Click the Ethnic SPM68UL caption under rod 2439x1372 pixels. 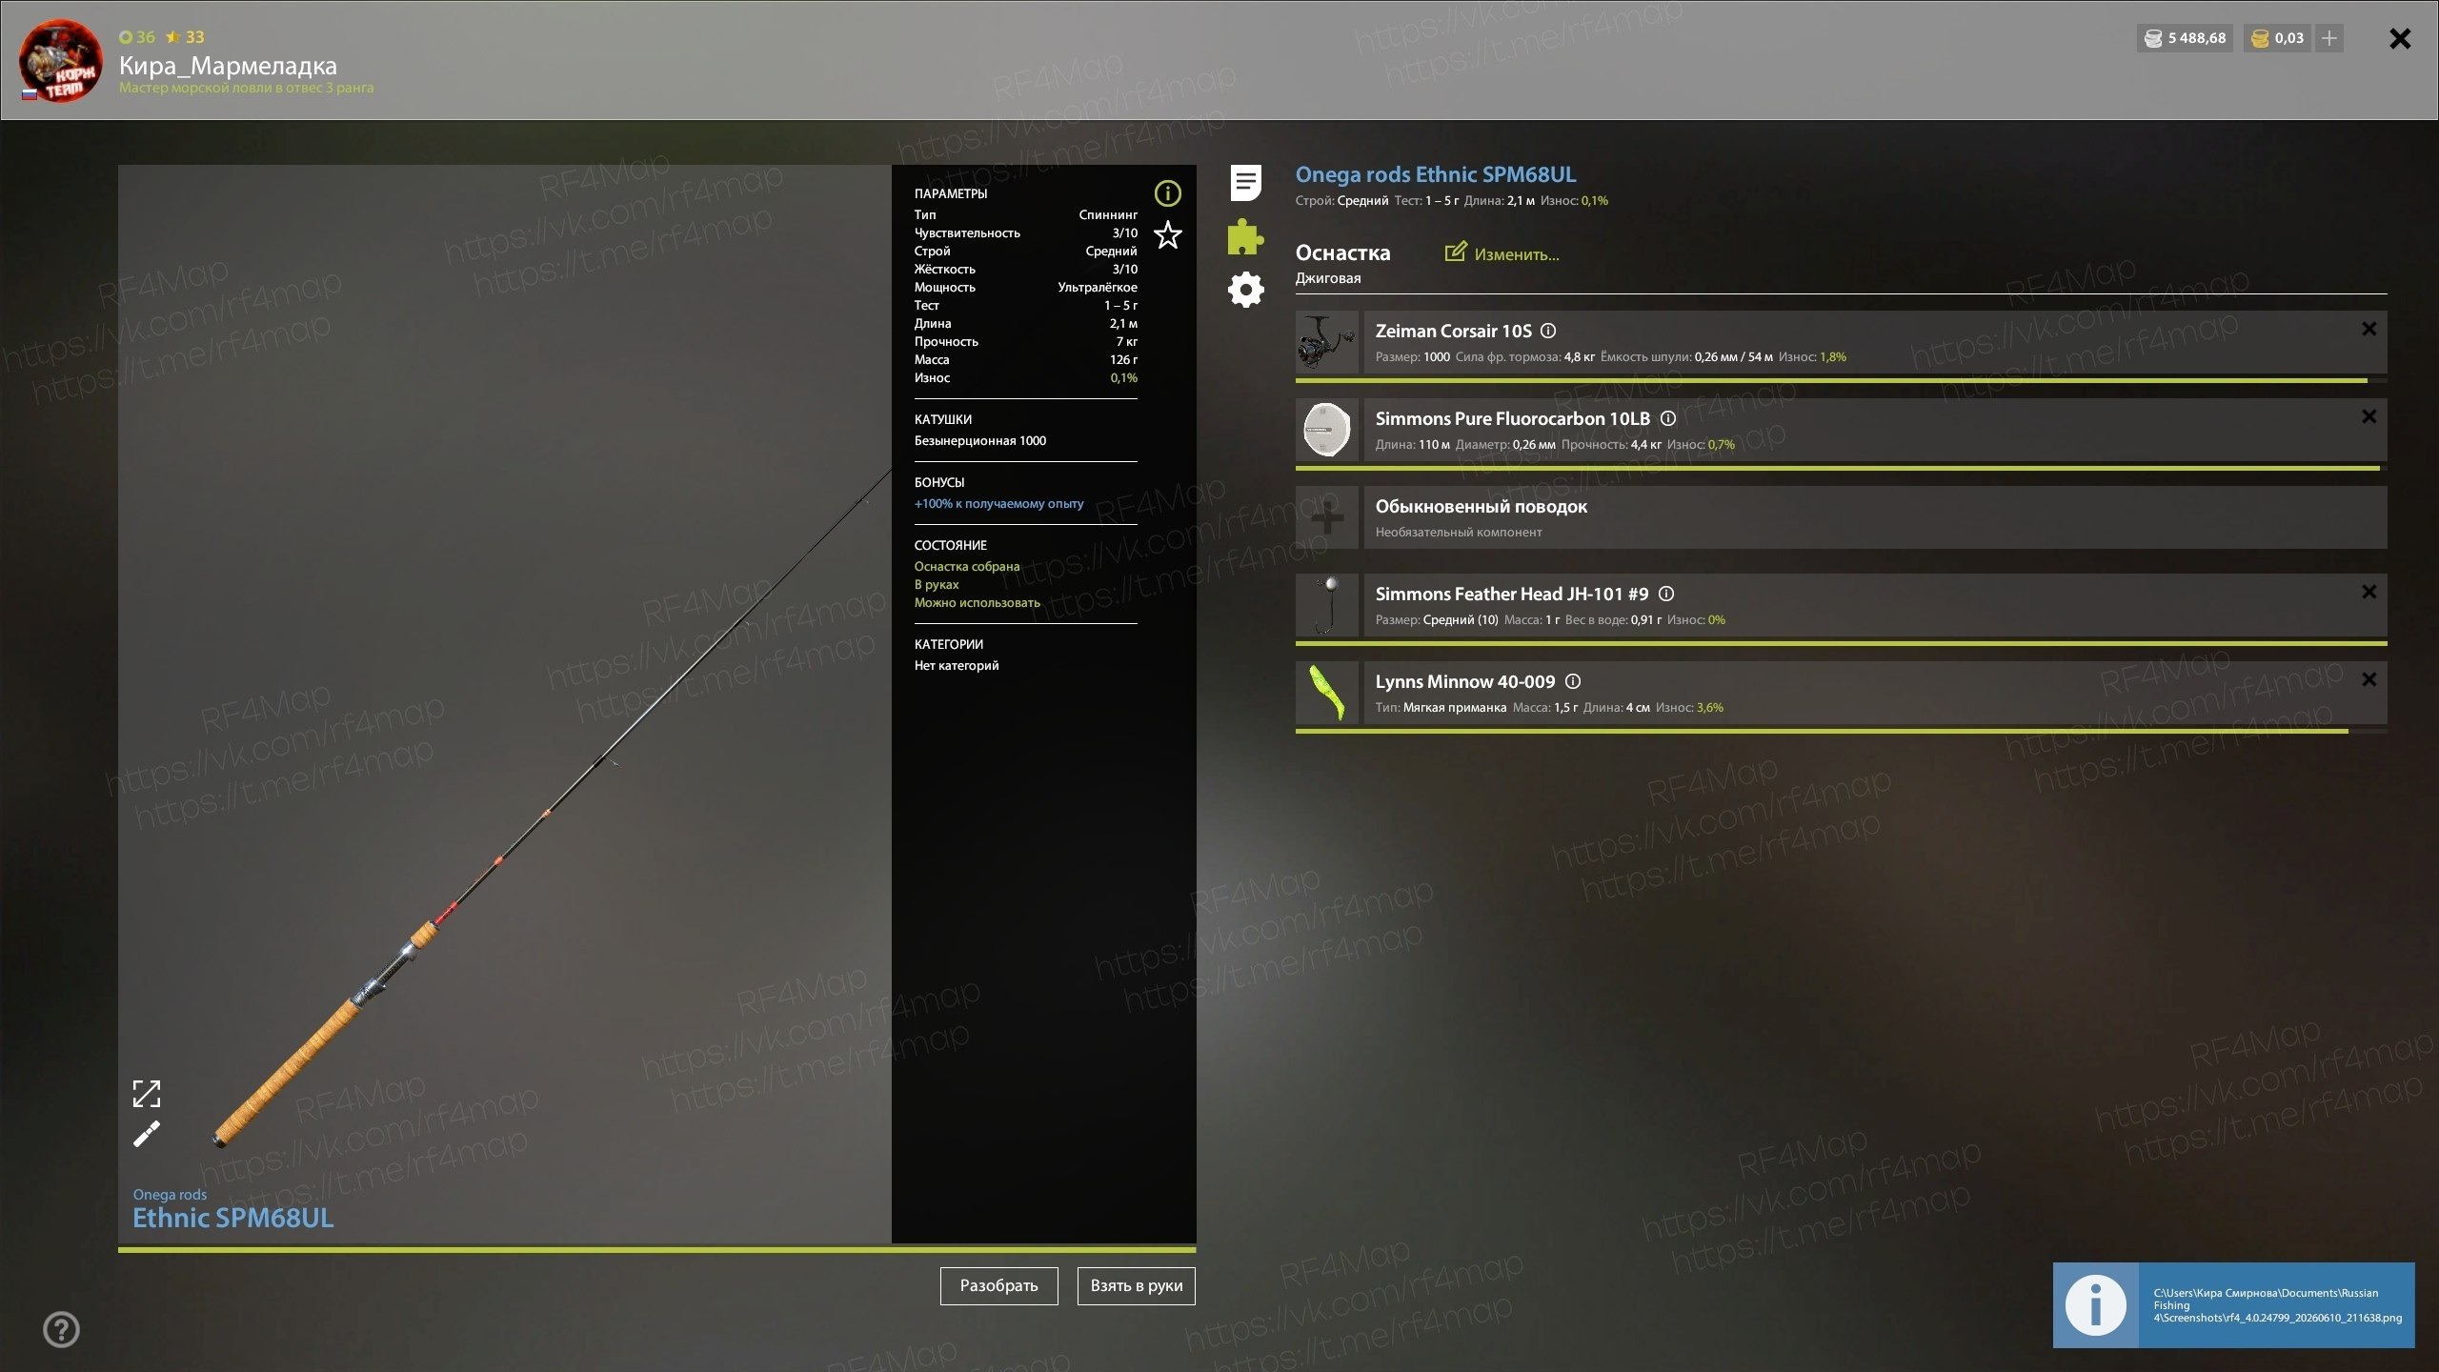tap(232, 1218)
